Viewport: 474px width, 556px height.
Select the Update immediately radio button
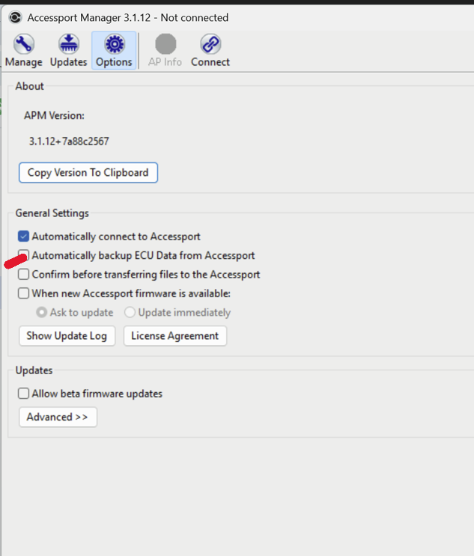(x=130, y=312)
